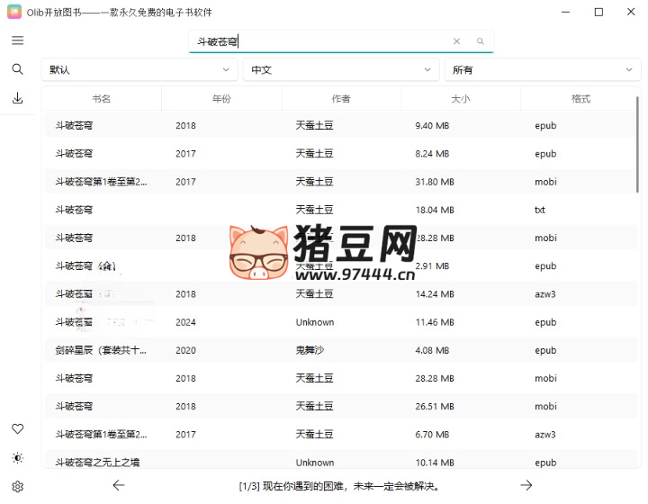Open favorites with the heart icon

tap(17, 428)
